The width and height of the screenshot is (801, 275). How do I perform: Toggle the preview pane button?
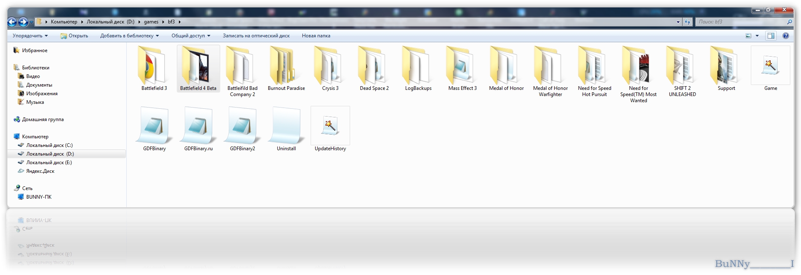pyautogui.click(x=771, y=36)
